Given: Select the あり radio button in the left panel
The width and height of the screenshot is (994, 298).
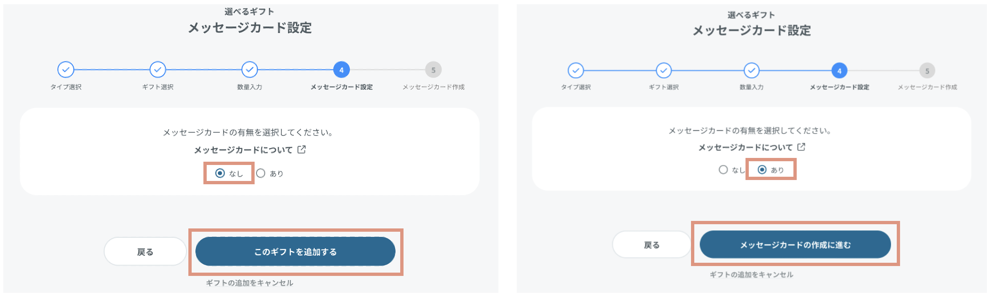Looking at the screenshot, I should click(261, 173).
